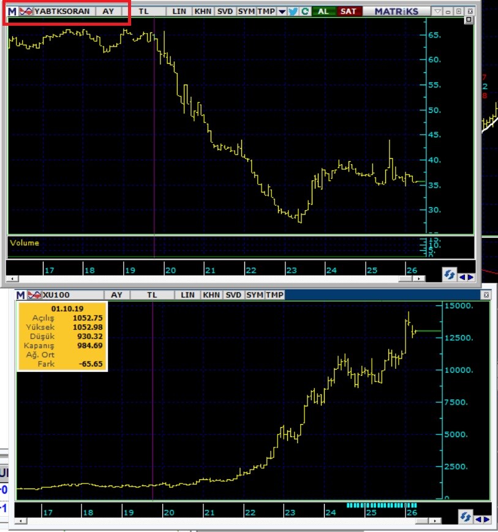Click the green C refresh icon
498x532 pixels.
tap(305, 11)
